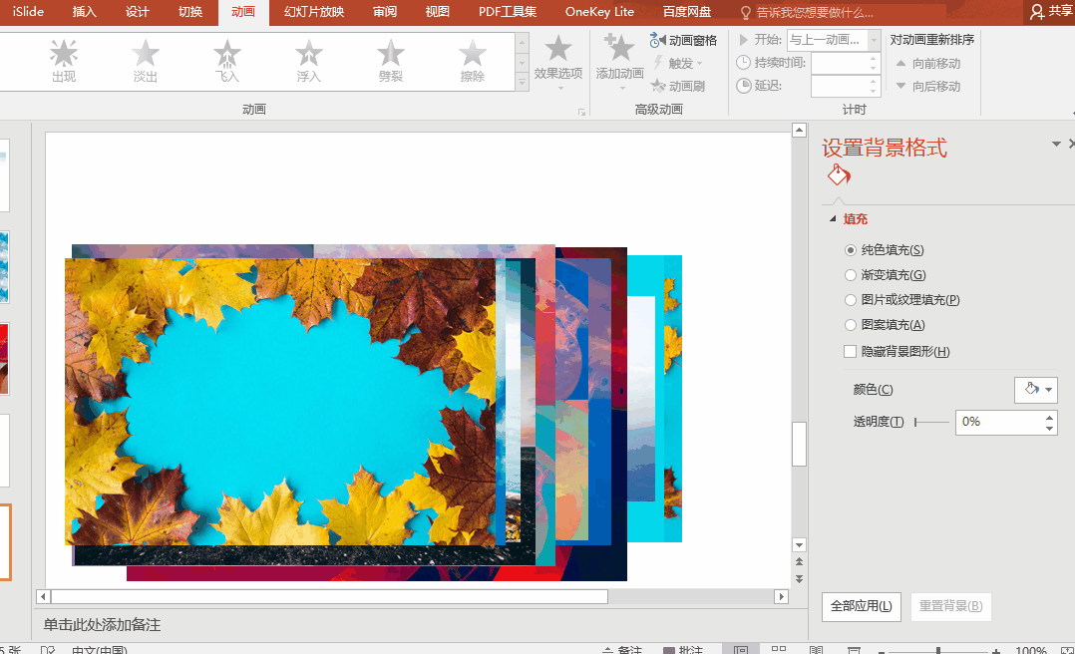1075x654 pixels.
Task: Open the OneKey Lite tab
Action: tap(599, 12)
